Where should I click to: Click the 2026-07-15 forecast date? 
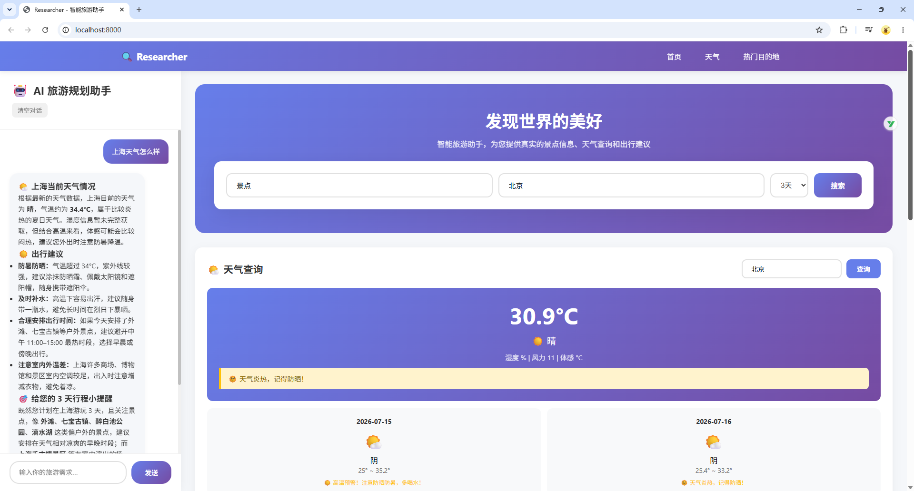pyautogui.click(x=374, y=422)
